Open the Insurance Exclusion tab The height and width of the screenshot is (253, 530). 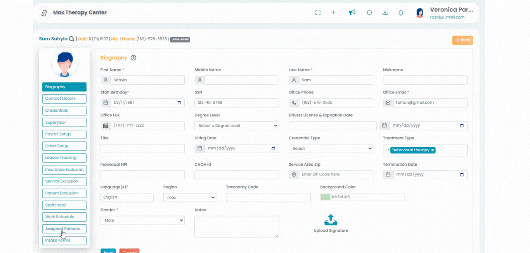click(64, 170)
